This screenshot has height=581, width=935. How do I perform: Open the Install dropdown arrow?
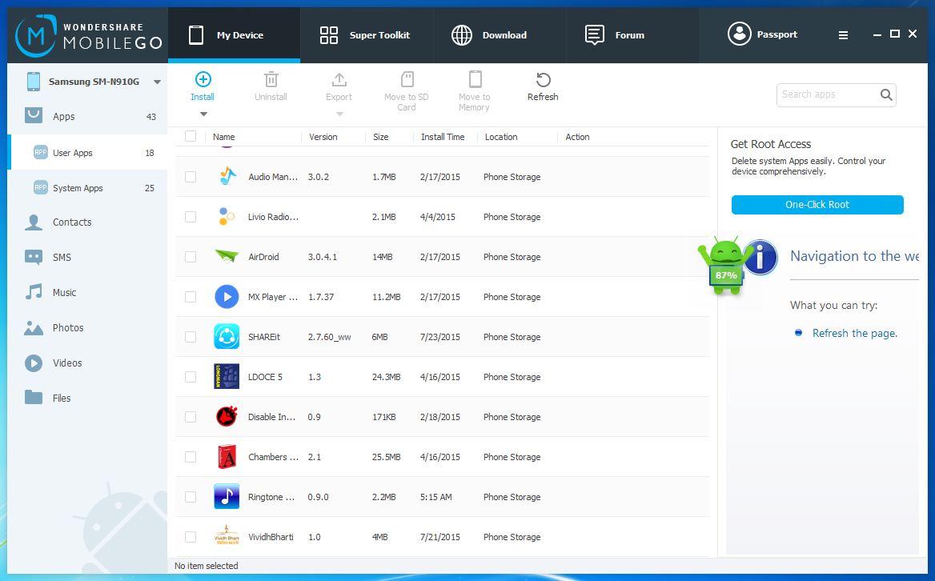(203, 114)
